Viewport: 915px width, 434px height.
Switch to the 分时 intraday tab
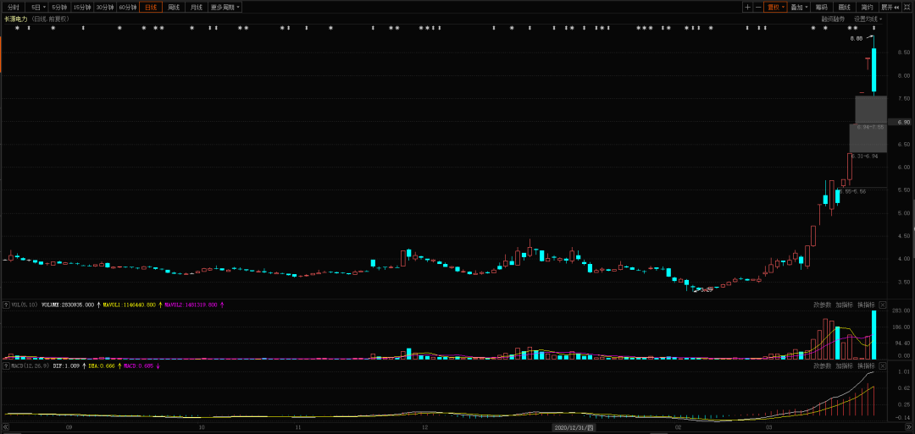pyautogui.click(x=13, y=8)
